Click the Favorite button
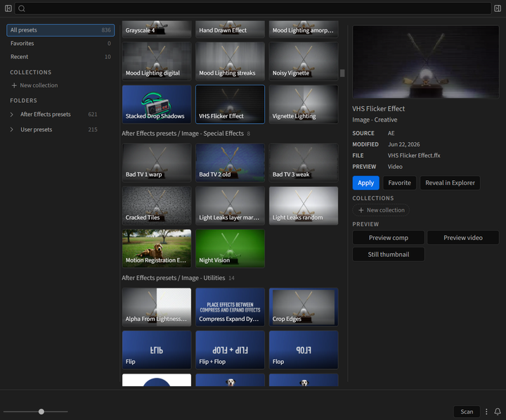Screen dimensions: 506x420 399,183
